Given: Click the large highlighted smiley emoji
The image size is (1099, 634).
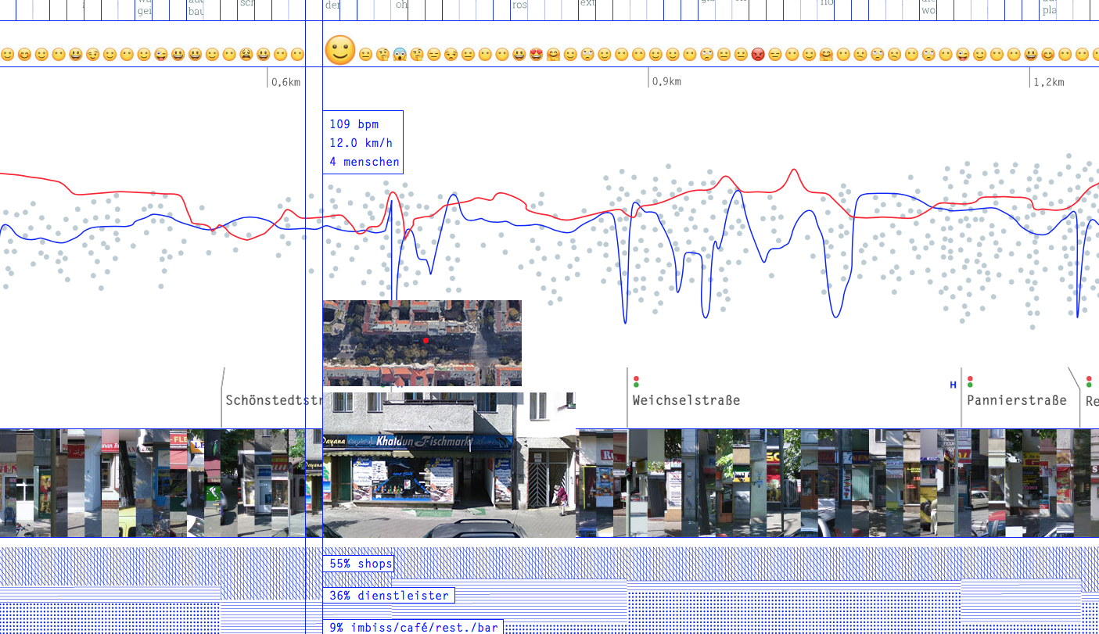Looking at the screenshot, I should 339,51.
